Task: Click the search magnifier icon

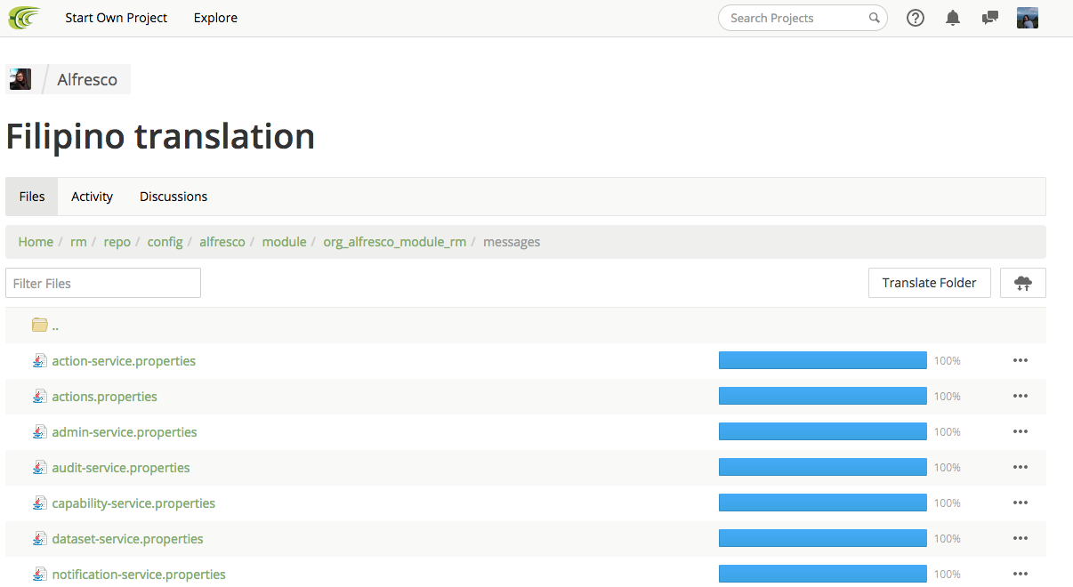Action: [x=875, y=18]
